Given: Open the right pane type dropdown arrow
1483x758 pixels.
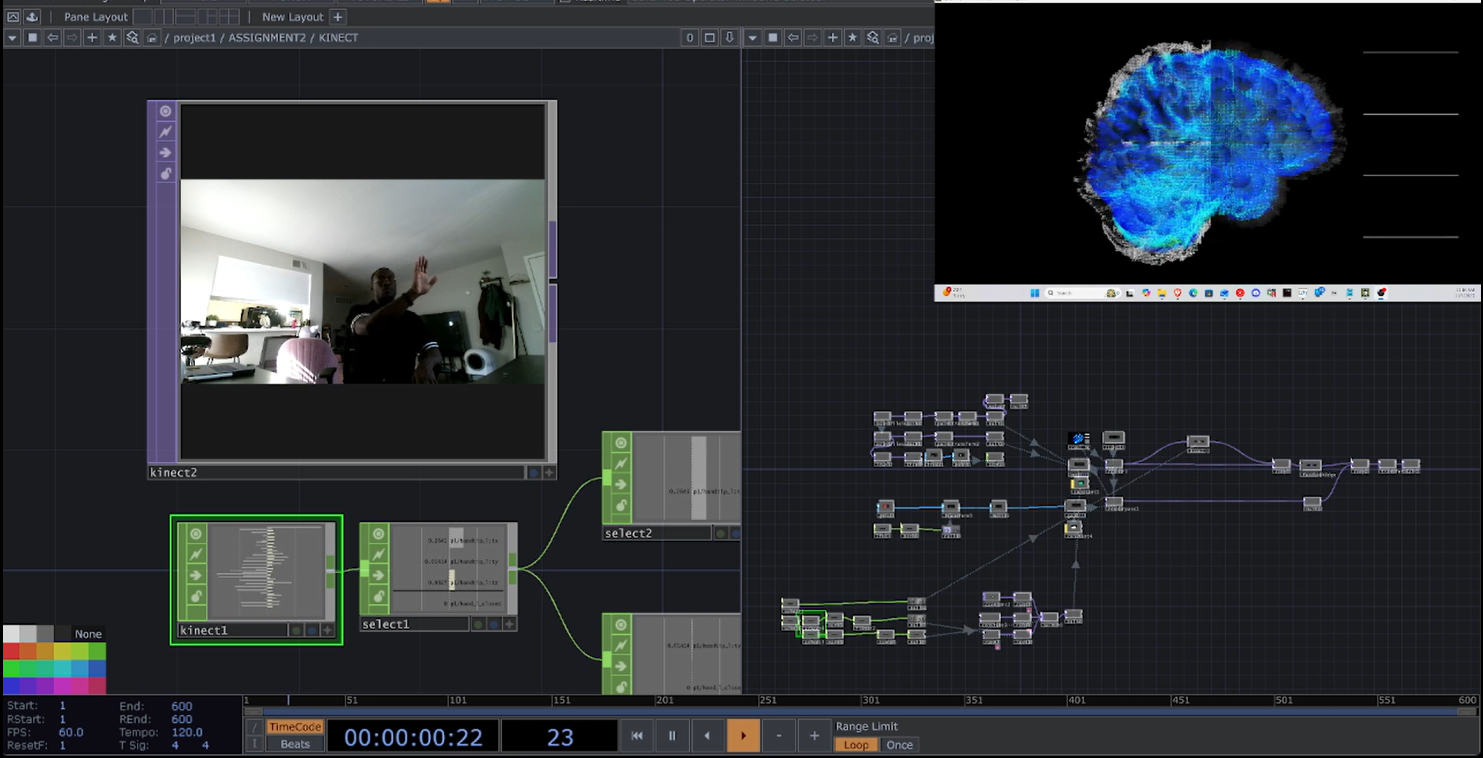Looking at the screenshot, I should (752, 38).
